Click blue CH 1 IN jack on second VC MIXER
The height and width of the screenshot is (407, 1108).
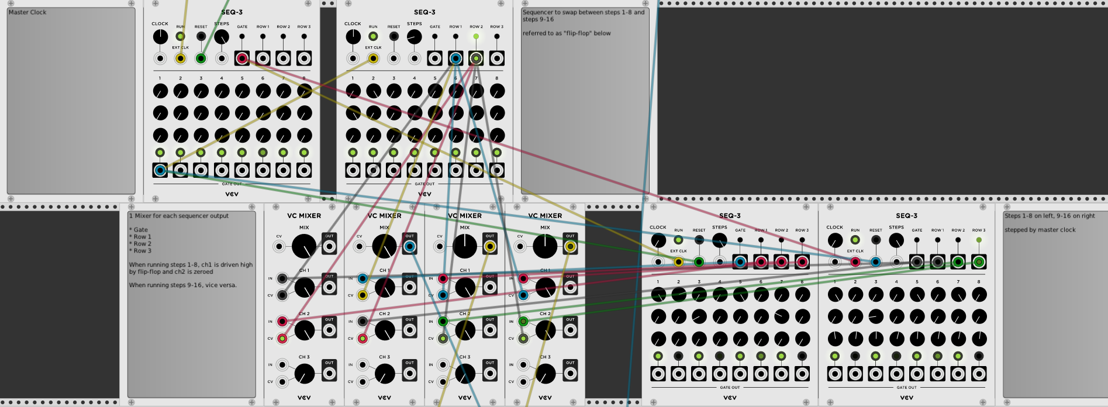click(x=363, y=278)
